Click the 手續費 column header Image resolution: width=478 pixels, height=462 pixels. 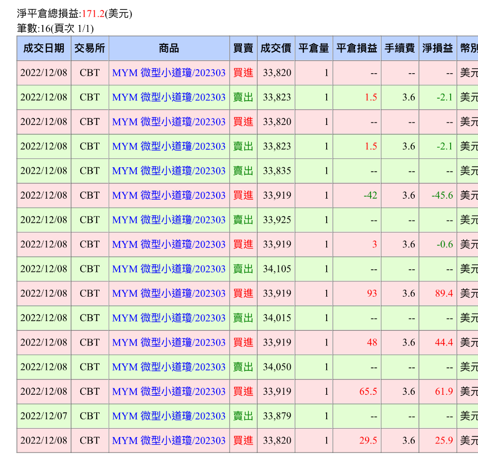coord(400,48)
